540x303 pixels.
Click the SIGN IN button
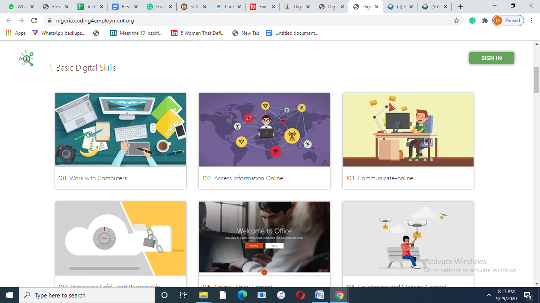coord(491,58)
